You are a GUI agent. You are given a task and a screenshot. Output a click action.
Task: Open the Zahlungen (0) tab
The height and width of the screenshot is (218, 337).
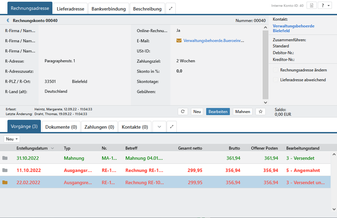(99, 127)
